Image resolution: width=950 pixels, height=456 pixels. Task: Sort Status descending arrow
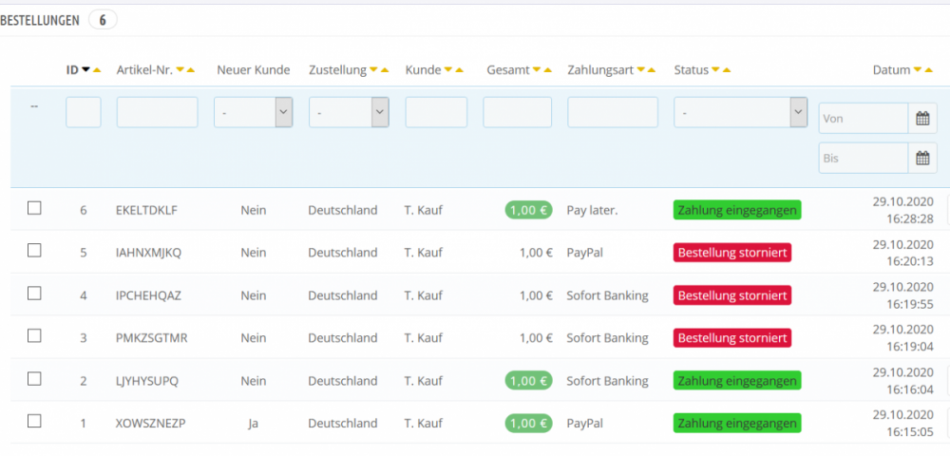pyautogui.click(x=715, y=69)
